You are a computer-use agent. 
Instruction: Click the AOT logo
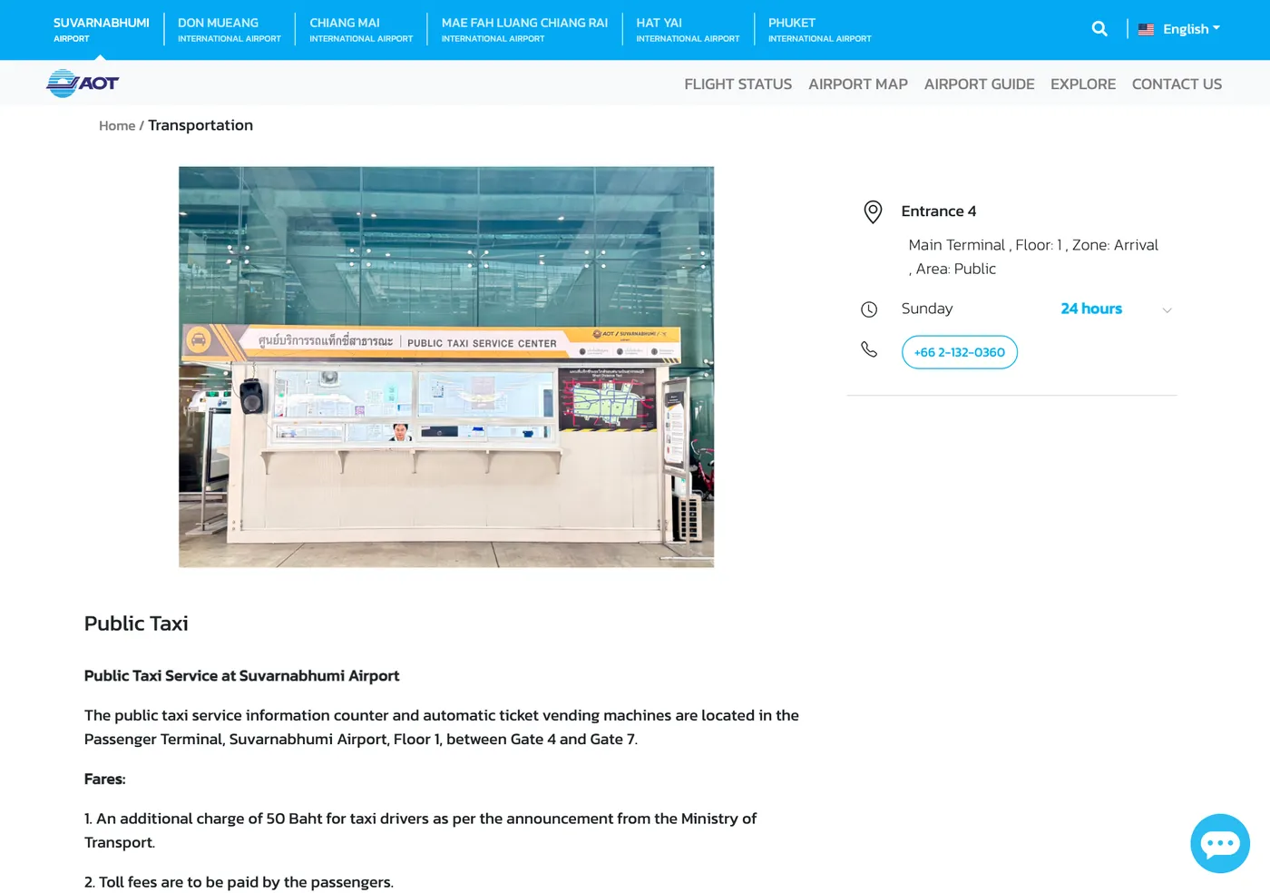coord(83,83)
